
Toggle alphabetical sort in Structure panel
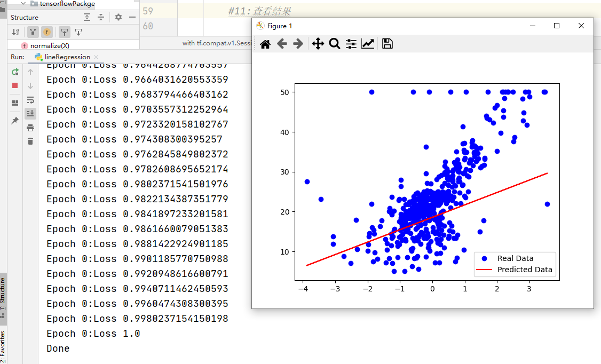pyautogui.click(x=15, y=32)
